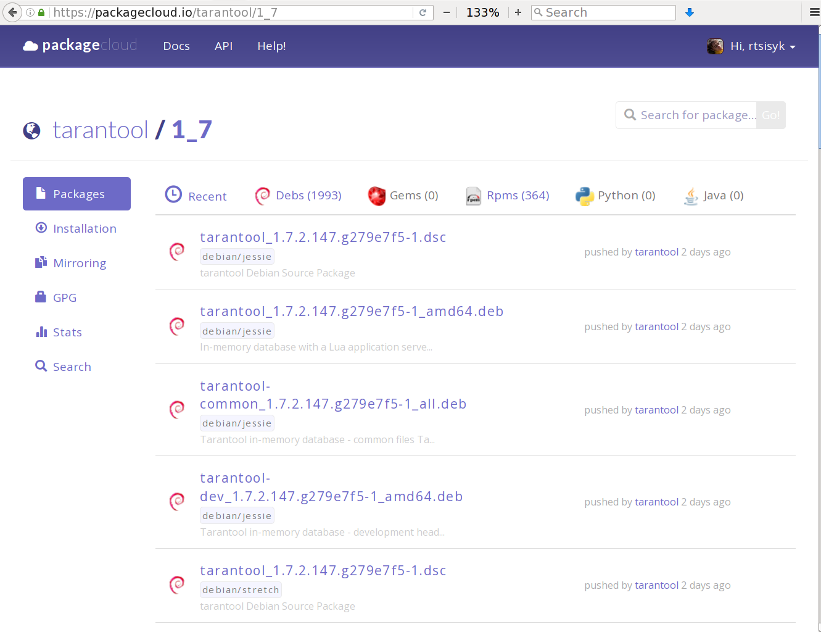Click the packagecloud logo
The image size is (821, 632).
point(80,46)
